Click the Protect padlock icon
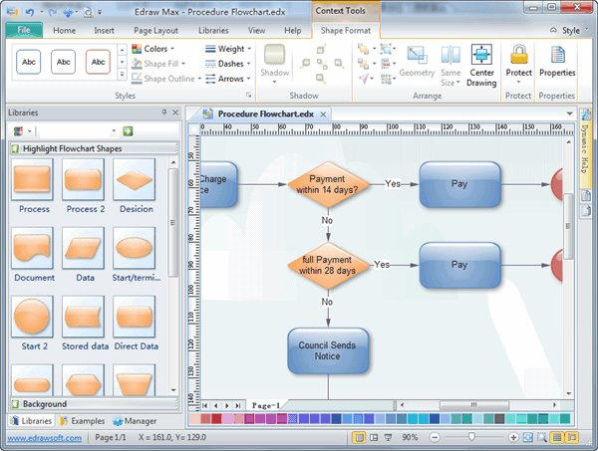 pos(519,60)
